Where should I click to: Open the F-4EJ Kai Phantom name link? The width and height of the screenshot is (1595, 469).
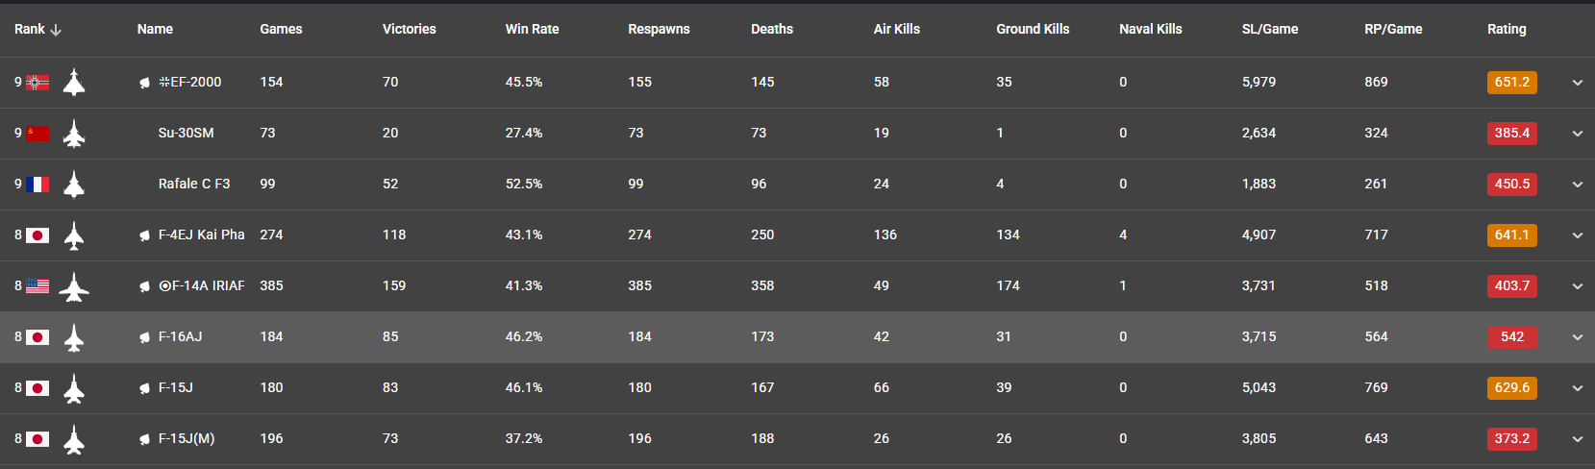coord(201,235)
